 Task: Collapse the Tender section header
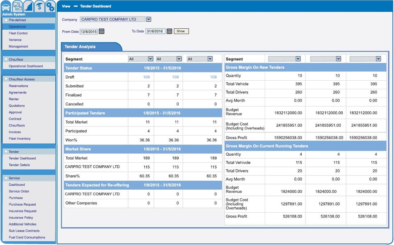(29, 152)
